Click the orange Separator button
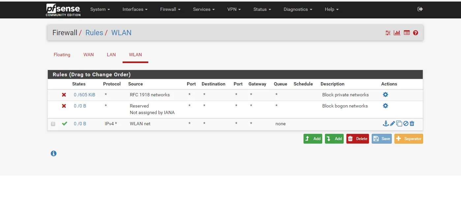Screen dimensions: 461x213 point(409,139)
